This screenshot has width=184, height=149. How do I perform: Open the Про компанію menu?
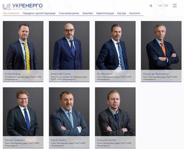point(11,13)
